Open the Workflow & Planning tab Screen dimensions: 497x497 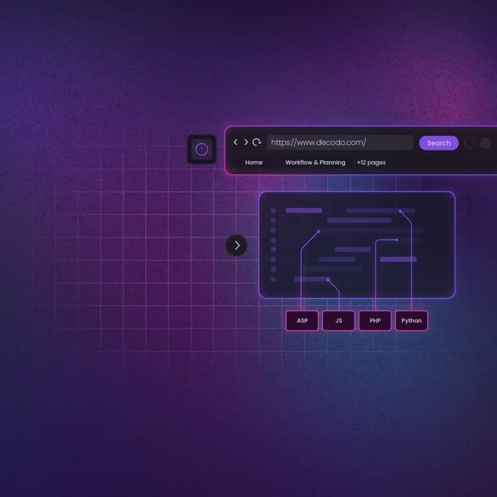coord(315,162)
